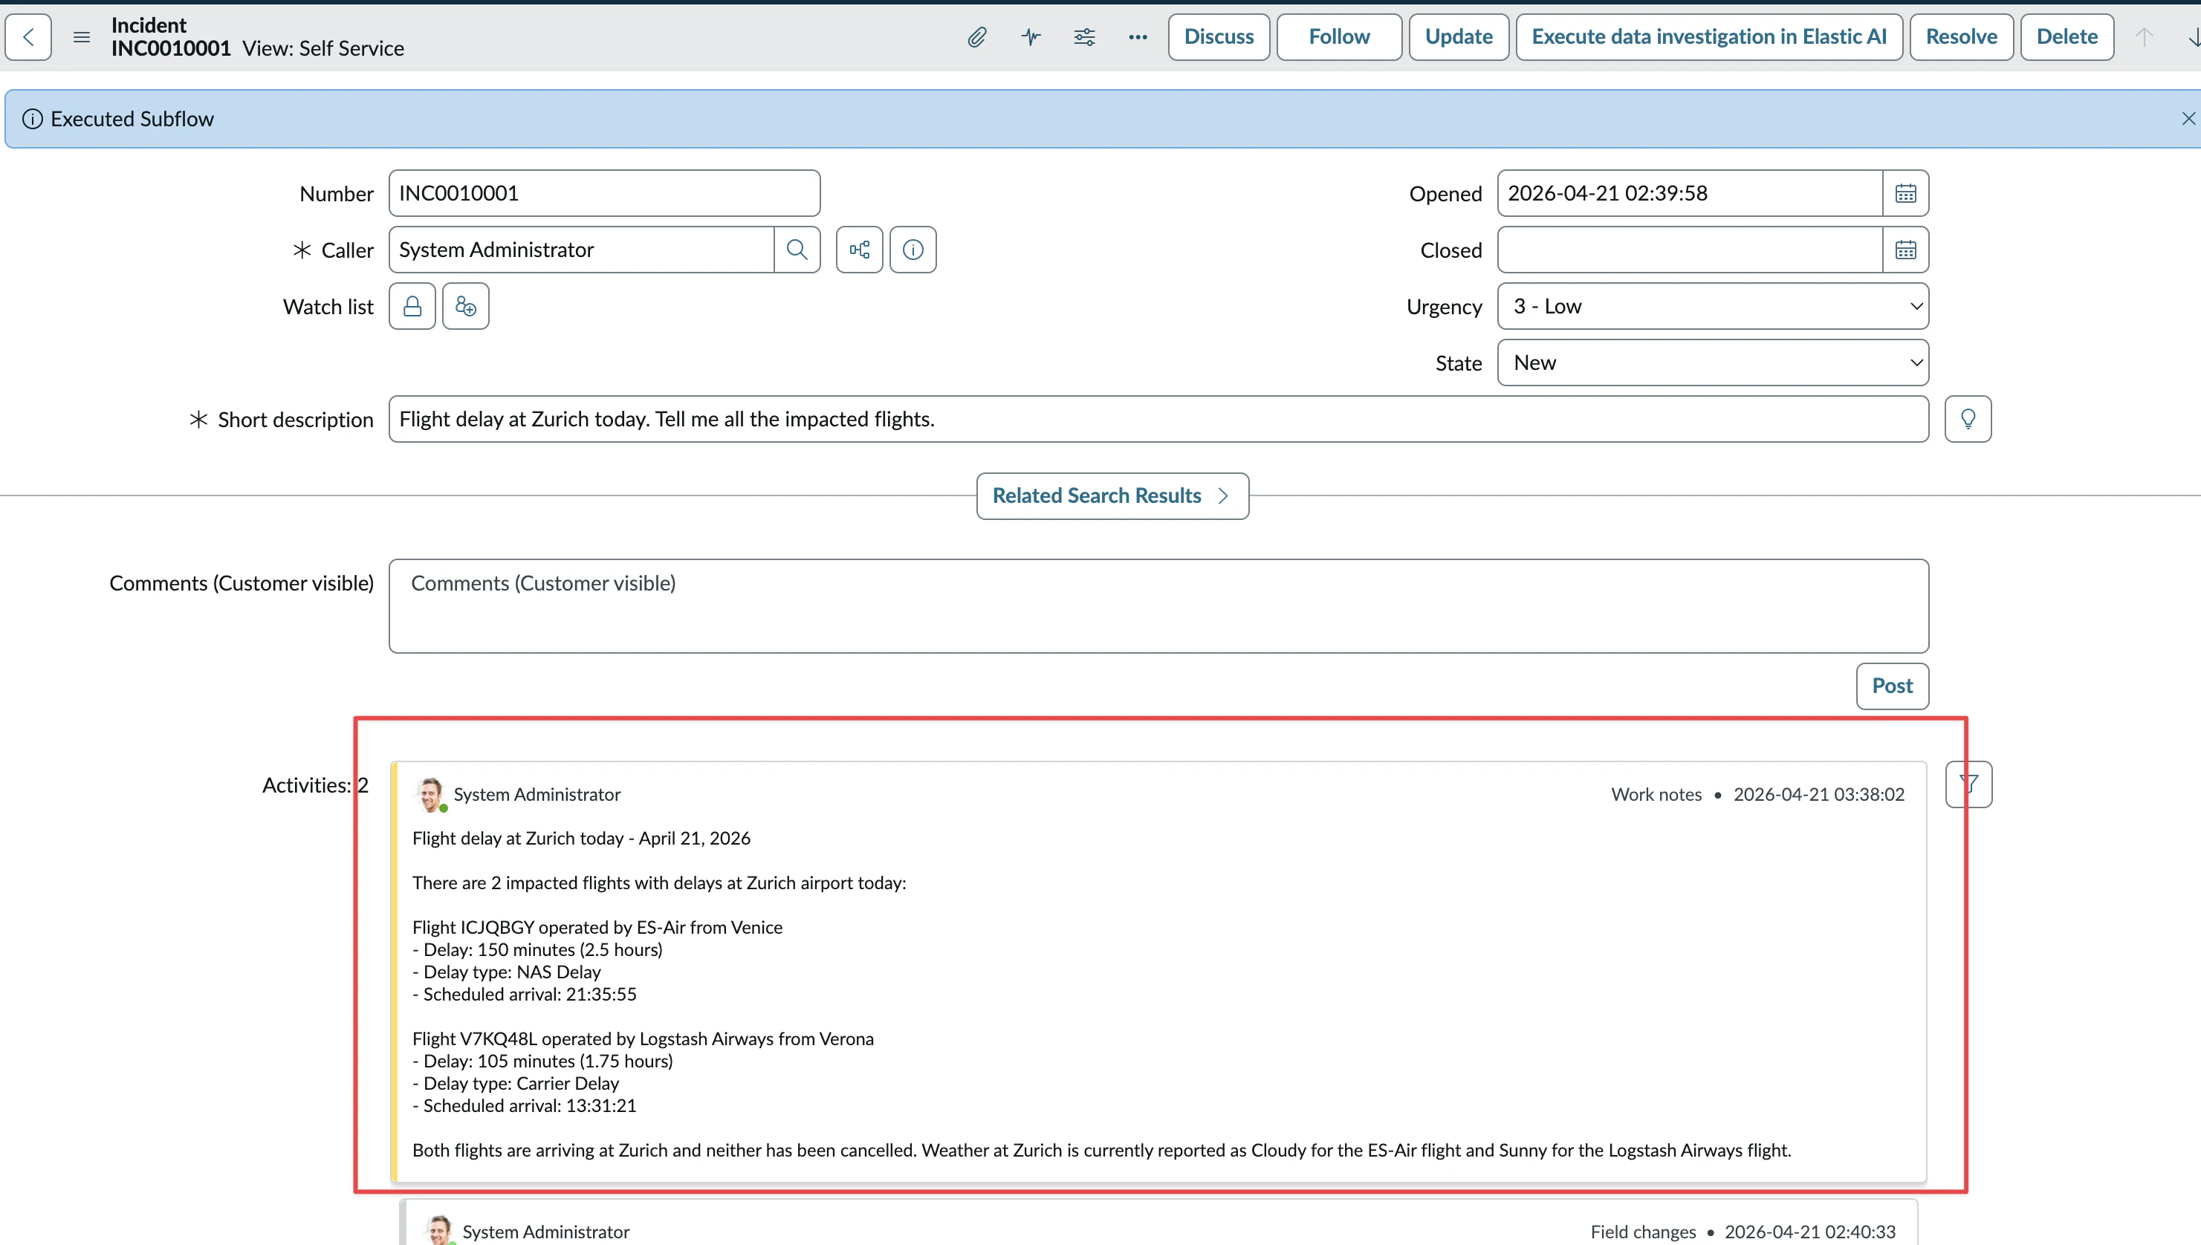
Task: Toggle the activity stream pulse icon
Action: [x=1031, y=36]
